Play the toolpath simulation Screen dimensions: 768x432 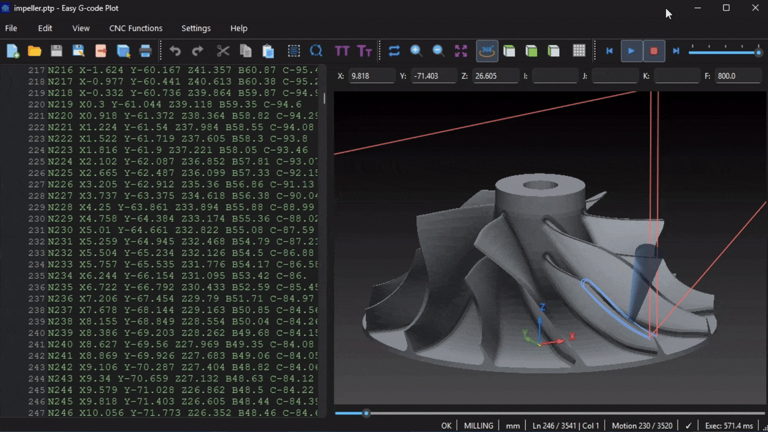pos(631,51)
